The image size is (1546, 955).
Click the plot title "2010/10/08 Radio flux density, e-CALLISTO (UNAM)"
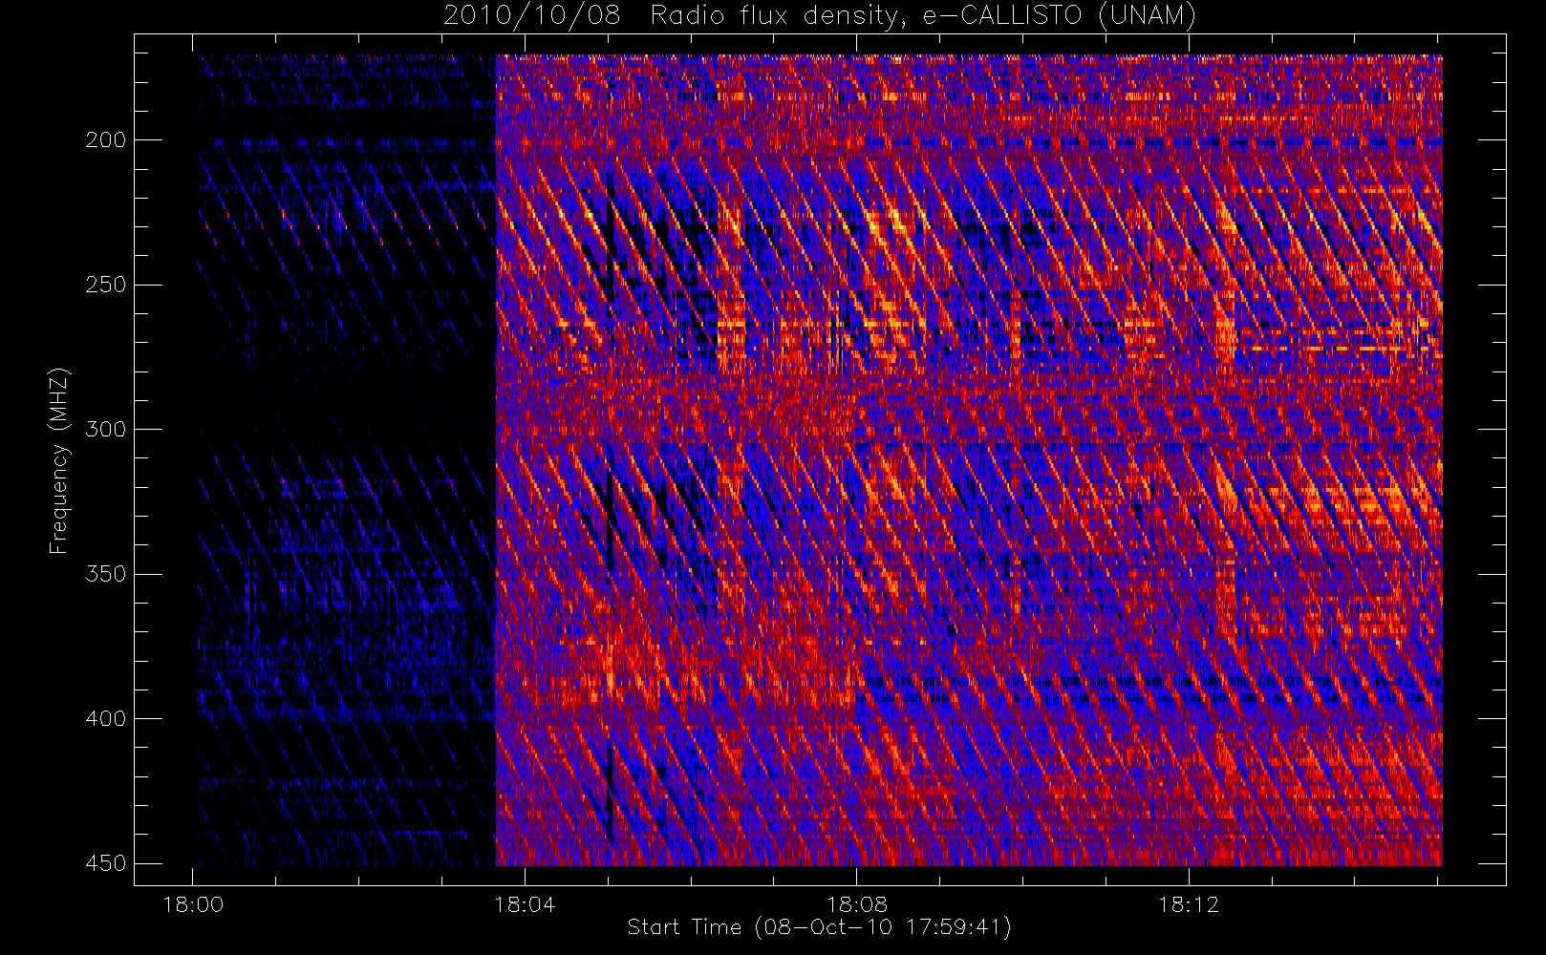click(820, 16)
